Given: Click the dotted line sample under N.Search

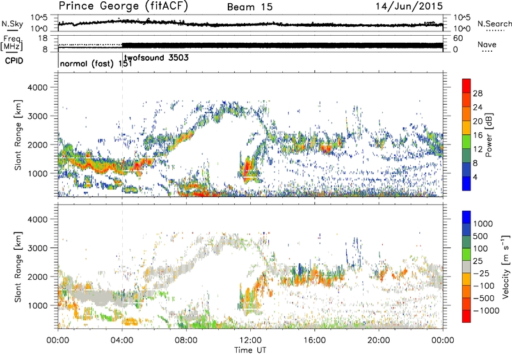Looking at the screenshot, I should pos(495,31).
